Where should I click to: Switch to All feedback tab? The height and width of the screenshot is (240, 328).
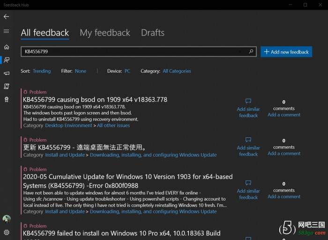(45, 33)
